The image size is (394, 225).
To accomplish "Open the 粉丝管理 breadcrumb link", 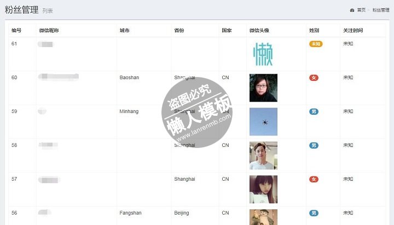I will [x=381, y=10].
